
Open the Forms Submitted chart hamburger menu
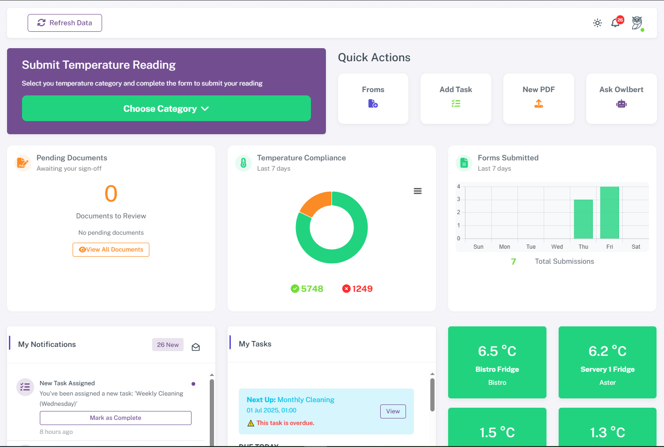click(417, 191)
